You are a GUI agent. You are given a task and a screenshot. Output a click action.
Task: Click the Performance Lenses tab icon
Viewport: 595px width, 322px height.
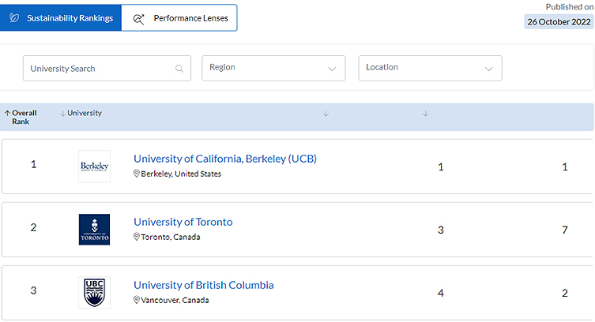[x=139, y=18]
